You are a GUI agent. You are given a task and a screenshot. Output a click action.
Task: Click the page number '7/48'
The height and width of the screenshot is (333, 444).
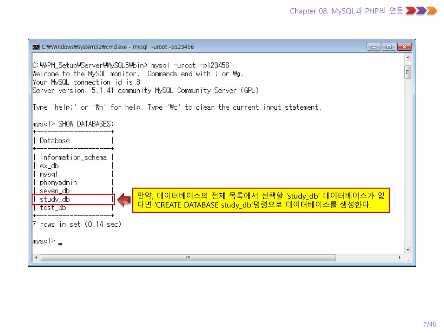pos(430,324)
